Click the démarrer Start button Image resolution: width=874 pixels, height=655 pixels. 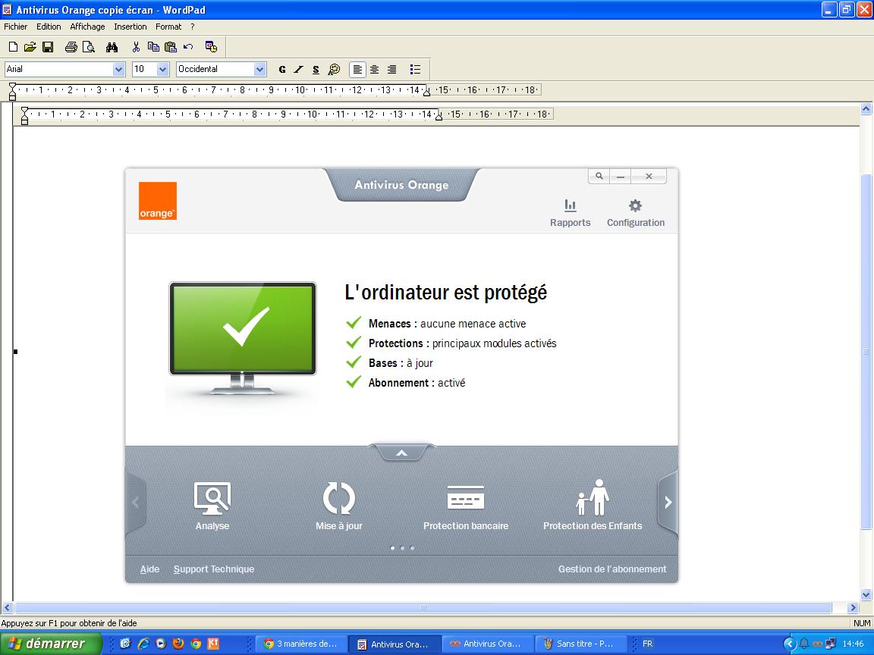pos(50,644)
